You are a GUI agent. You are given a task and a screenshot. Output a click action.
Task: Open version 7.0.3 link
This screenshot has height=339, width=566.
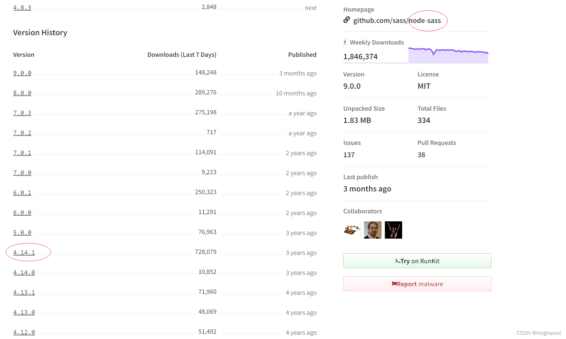pyautogui.click(x=22, y=113)
